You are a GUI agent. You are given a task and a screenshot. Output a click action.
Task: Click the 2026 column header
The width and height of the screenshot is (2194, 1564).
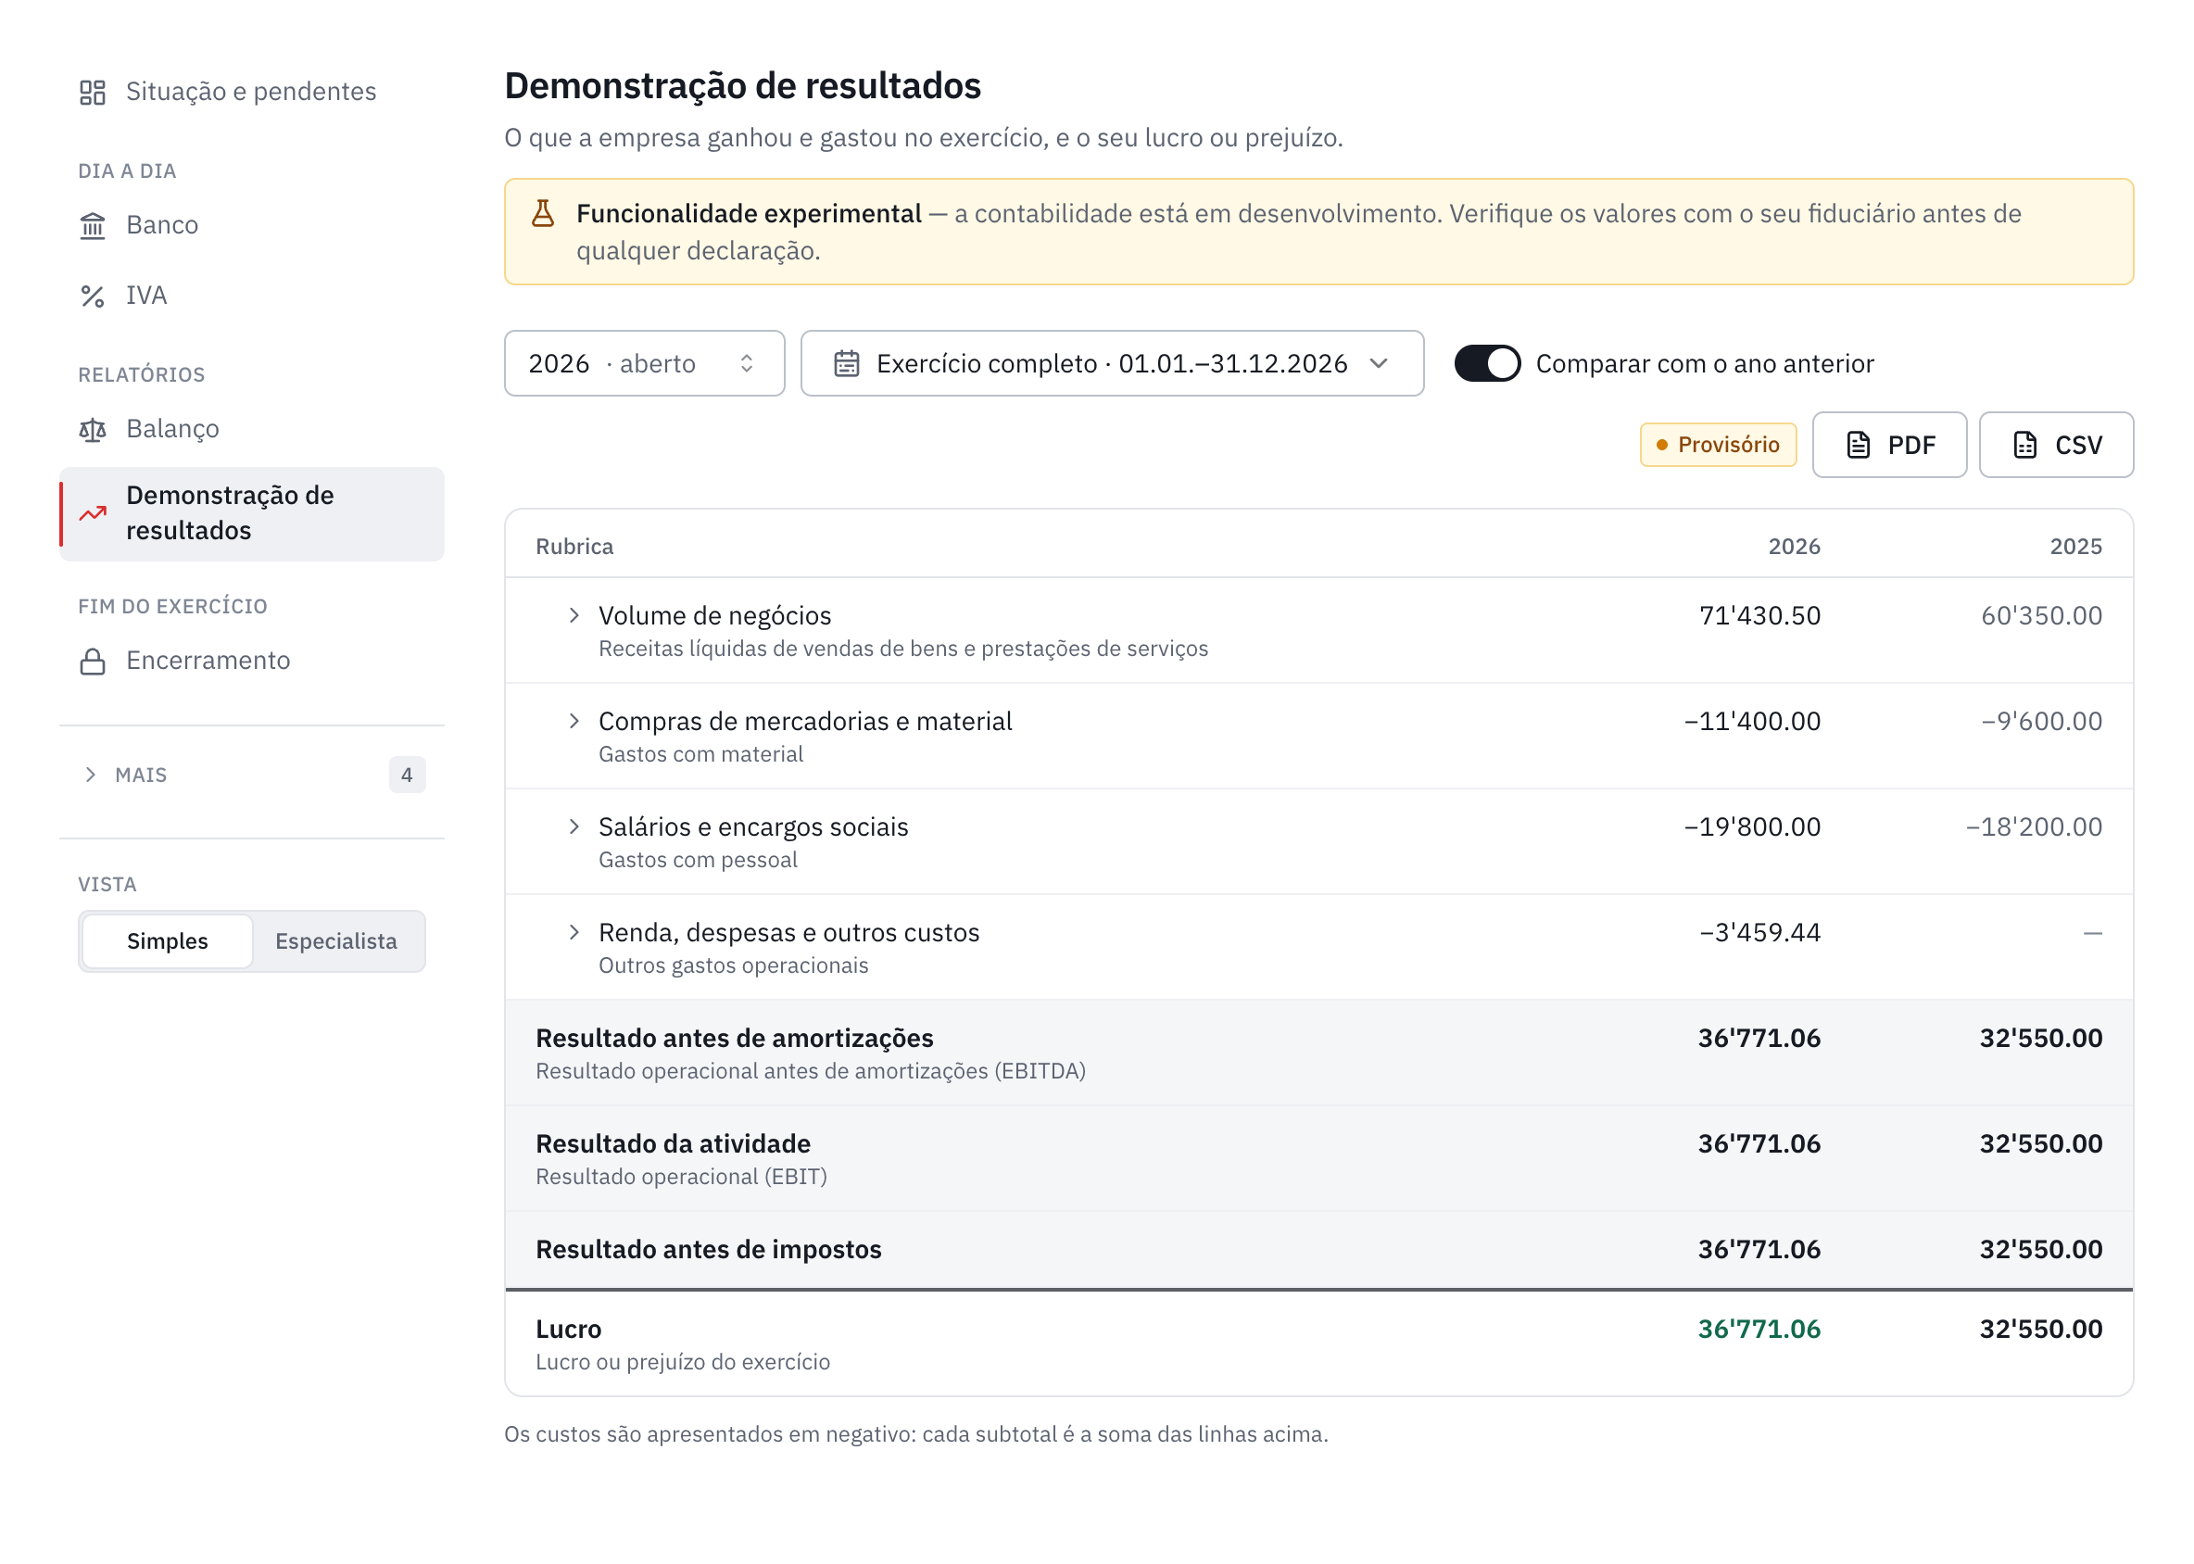coord(1795,547)
